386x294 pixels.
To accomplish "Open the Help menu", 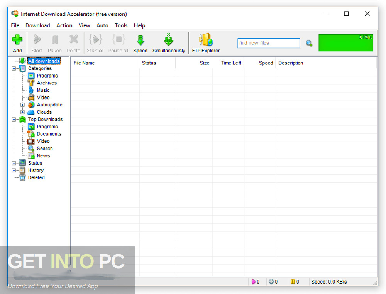I will pyautogui.click(x=139, y=25).
